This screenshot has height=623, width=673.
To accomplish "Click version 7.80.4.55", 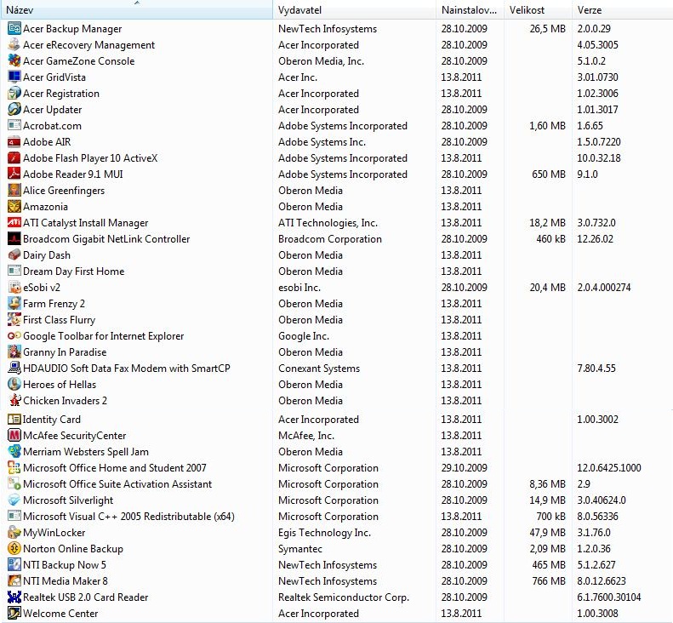I will [x=596, y=369].
